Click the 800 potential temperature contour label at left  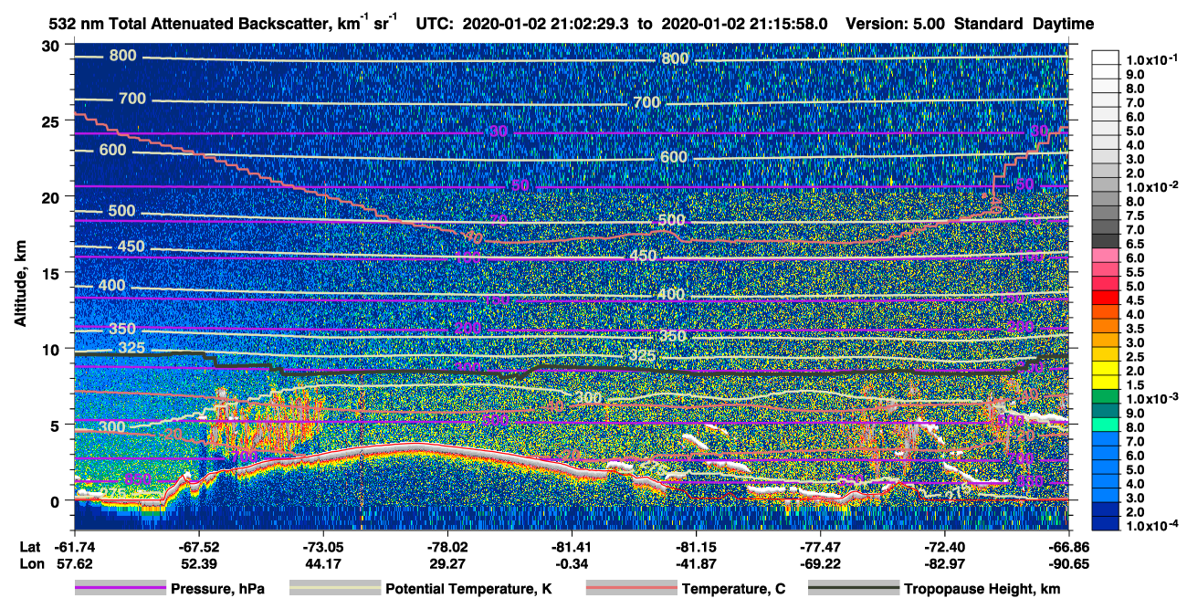122,56
